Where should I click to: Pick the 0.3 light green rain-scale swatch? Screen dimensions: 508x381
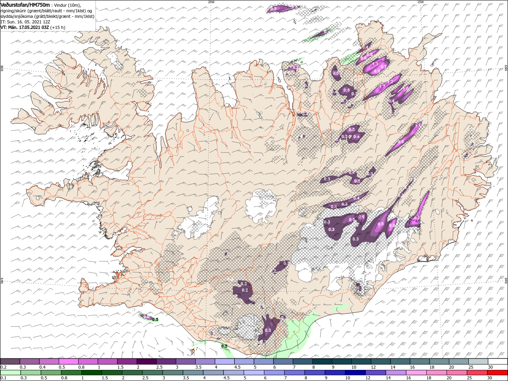coord(31,373)
